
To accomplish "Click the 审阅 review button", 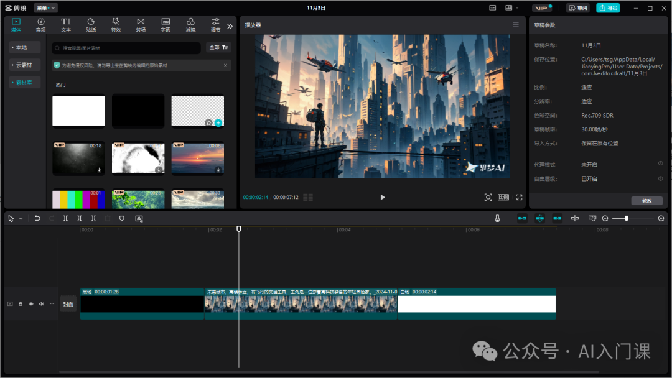I will pos(577,7).
